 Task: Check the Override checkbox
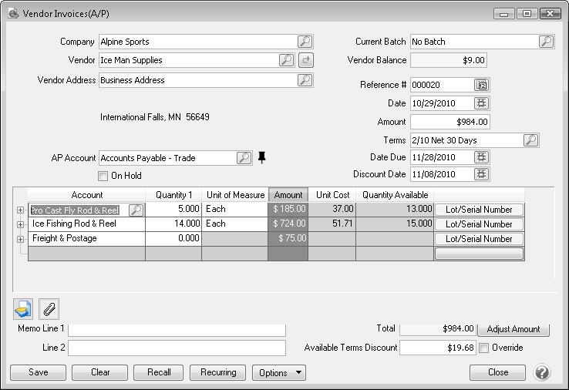[x=483, y=348]
